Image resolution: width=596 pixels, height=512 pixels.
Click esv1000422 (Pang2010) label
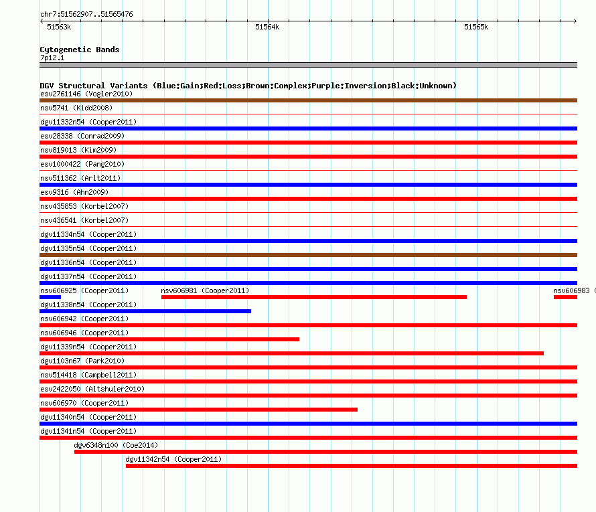point(82,164)
